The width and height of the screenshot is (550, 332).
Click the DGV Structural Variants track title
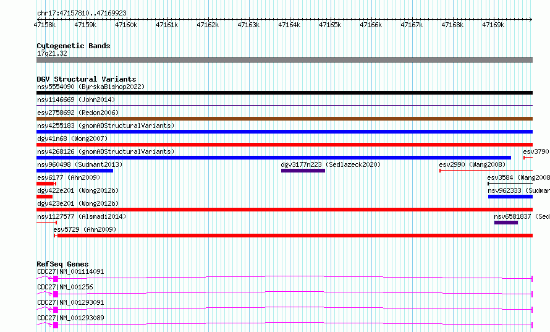pos(87,79)
